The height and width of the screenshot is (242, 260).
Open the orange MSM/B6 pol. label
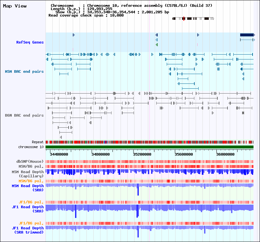click(31, 181)
